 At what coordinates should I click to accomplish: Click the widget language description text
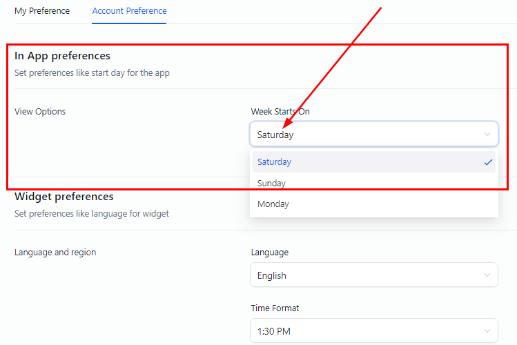pyautogui.click(x=92, y=214)
